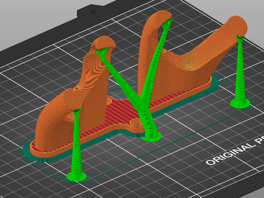Click the front-left green support tower base
264x198 pixels.
77,176
